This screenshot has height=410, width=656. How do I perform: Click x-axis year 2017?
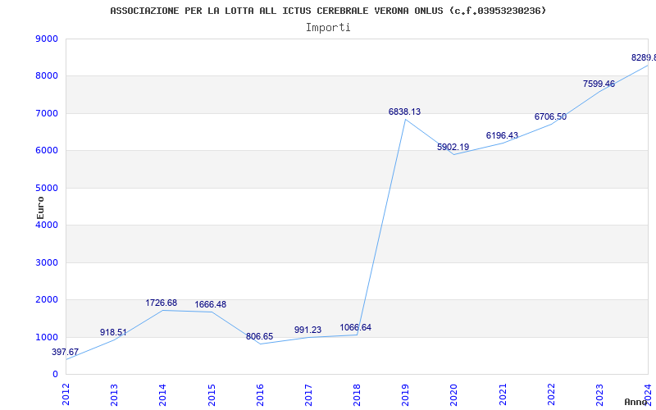coord(308,394)
